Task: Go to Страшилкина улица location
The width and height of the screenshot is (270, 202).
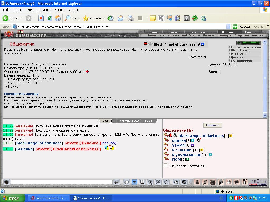Action: pyautogui.click(x=246, y=47)
